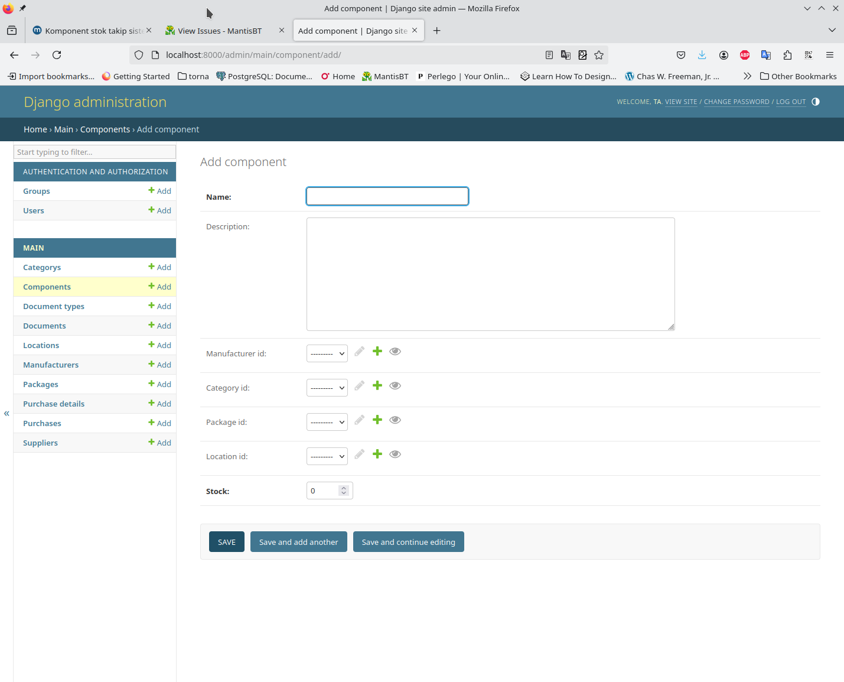The image size is (844, 682).
Task: View selected package with the eye icon
Action: [x=395, y=420]
